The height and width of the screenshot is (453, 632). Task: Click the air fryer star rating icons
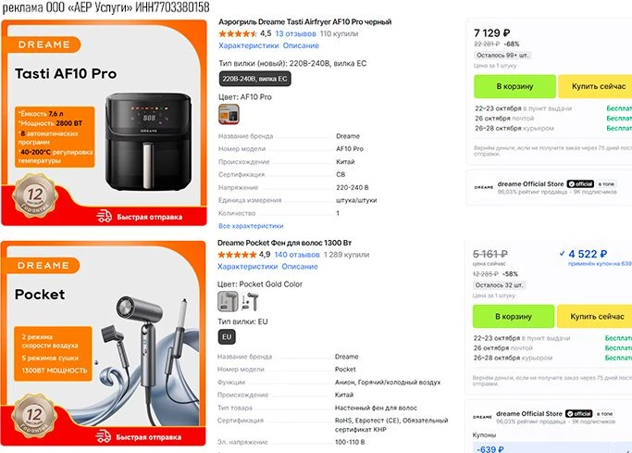click(x=238, y=33)
